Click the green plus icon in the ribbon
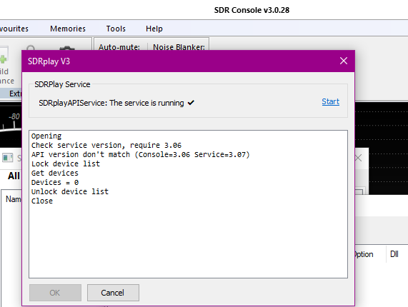408x307 pixels. click(x=3, y=59)
